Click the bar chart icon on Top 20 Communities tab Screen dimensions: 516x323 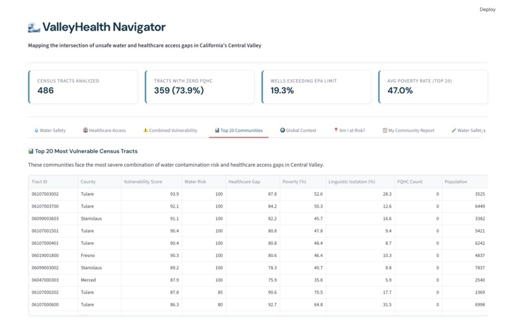coord(217,130)
